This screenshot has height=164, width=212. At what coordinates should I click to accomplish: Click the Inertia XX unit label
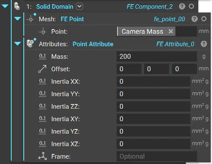[200, 81]
